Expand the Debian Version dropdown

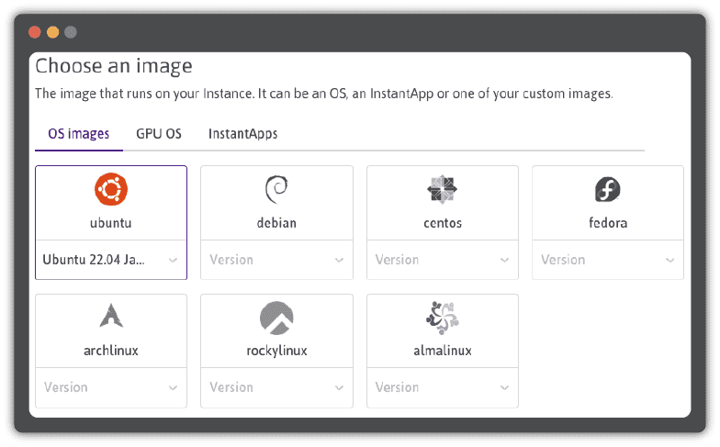point(276,260)
